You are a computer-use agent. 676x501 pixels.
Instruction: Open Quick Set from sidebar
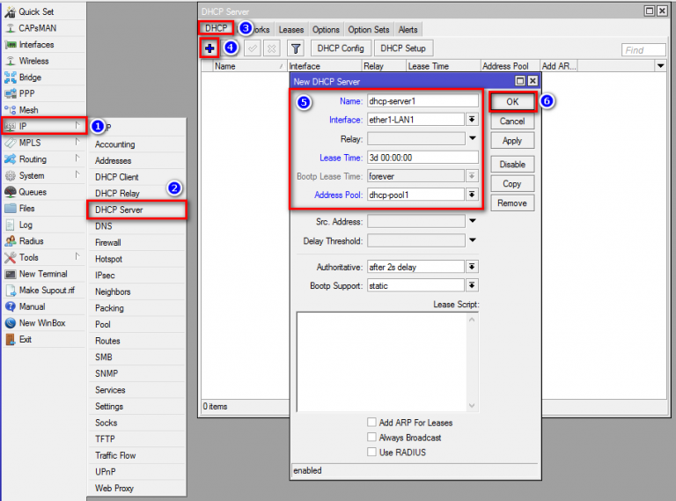click(35, 11)
